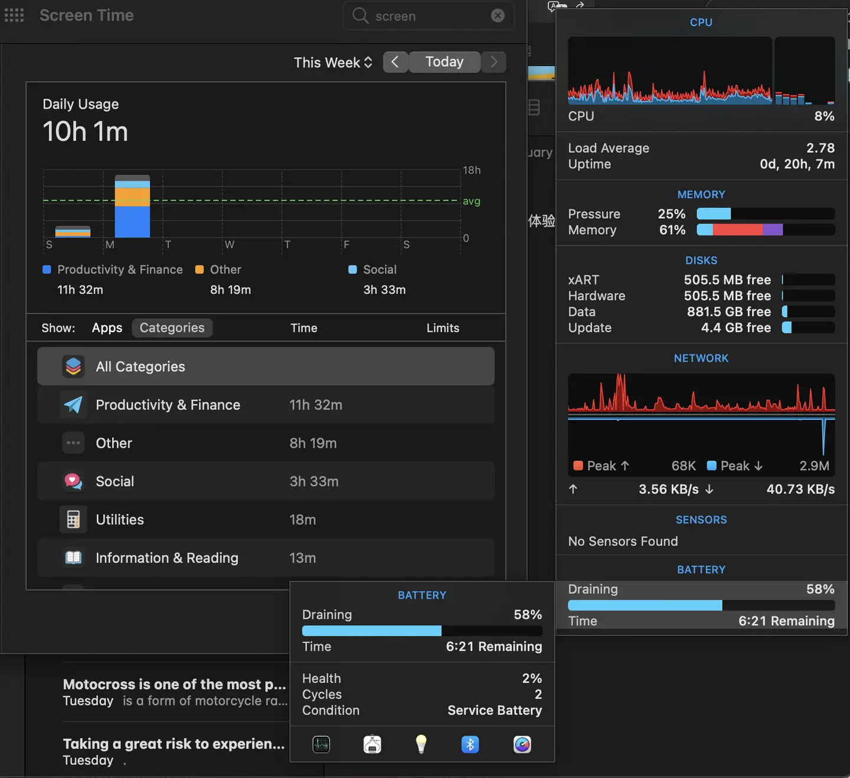Click the light bulb icon
The image size is (850, 778).
tap(421, 744)
